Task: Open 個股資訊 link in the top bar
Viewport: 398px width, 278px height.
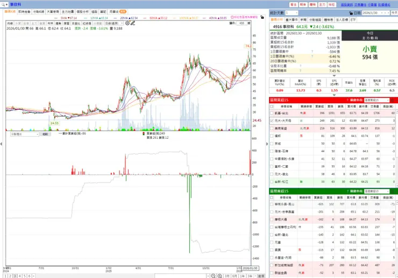Action: click(x=347, y=4)
